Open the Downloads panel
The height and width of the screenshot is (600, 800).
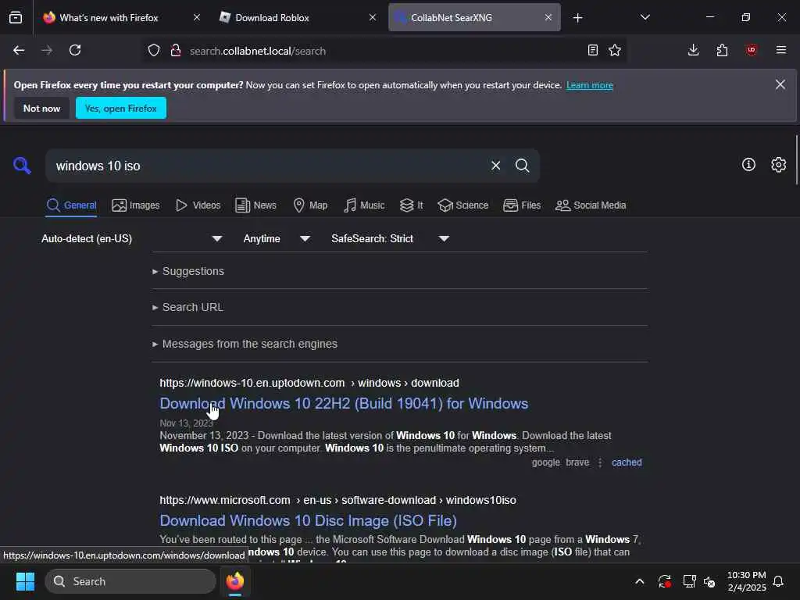tap(694, 51)
